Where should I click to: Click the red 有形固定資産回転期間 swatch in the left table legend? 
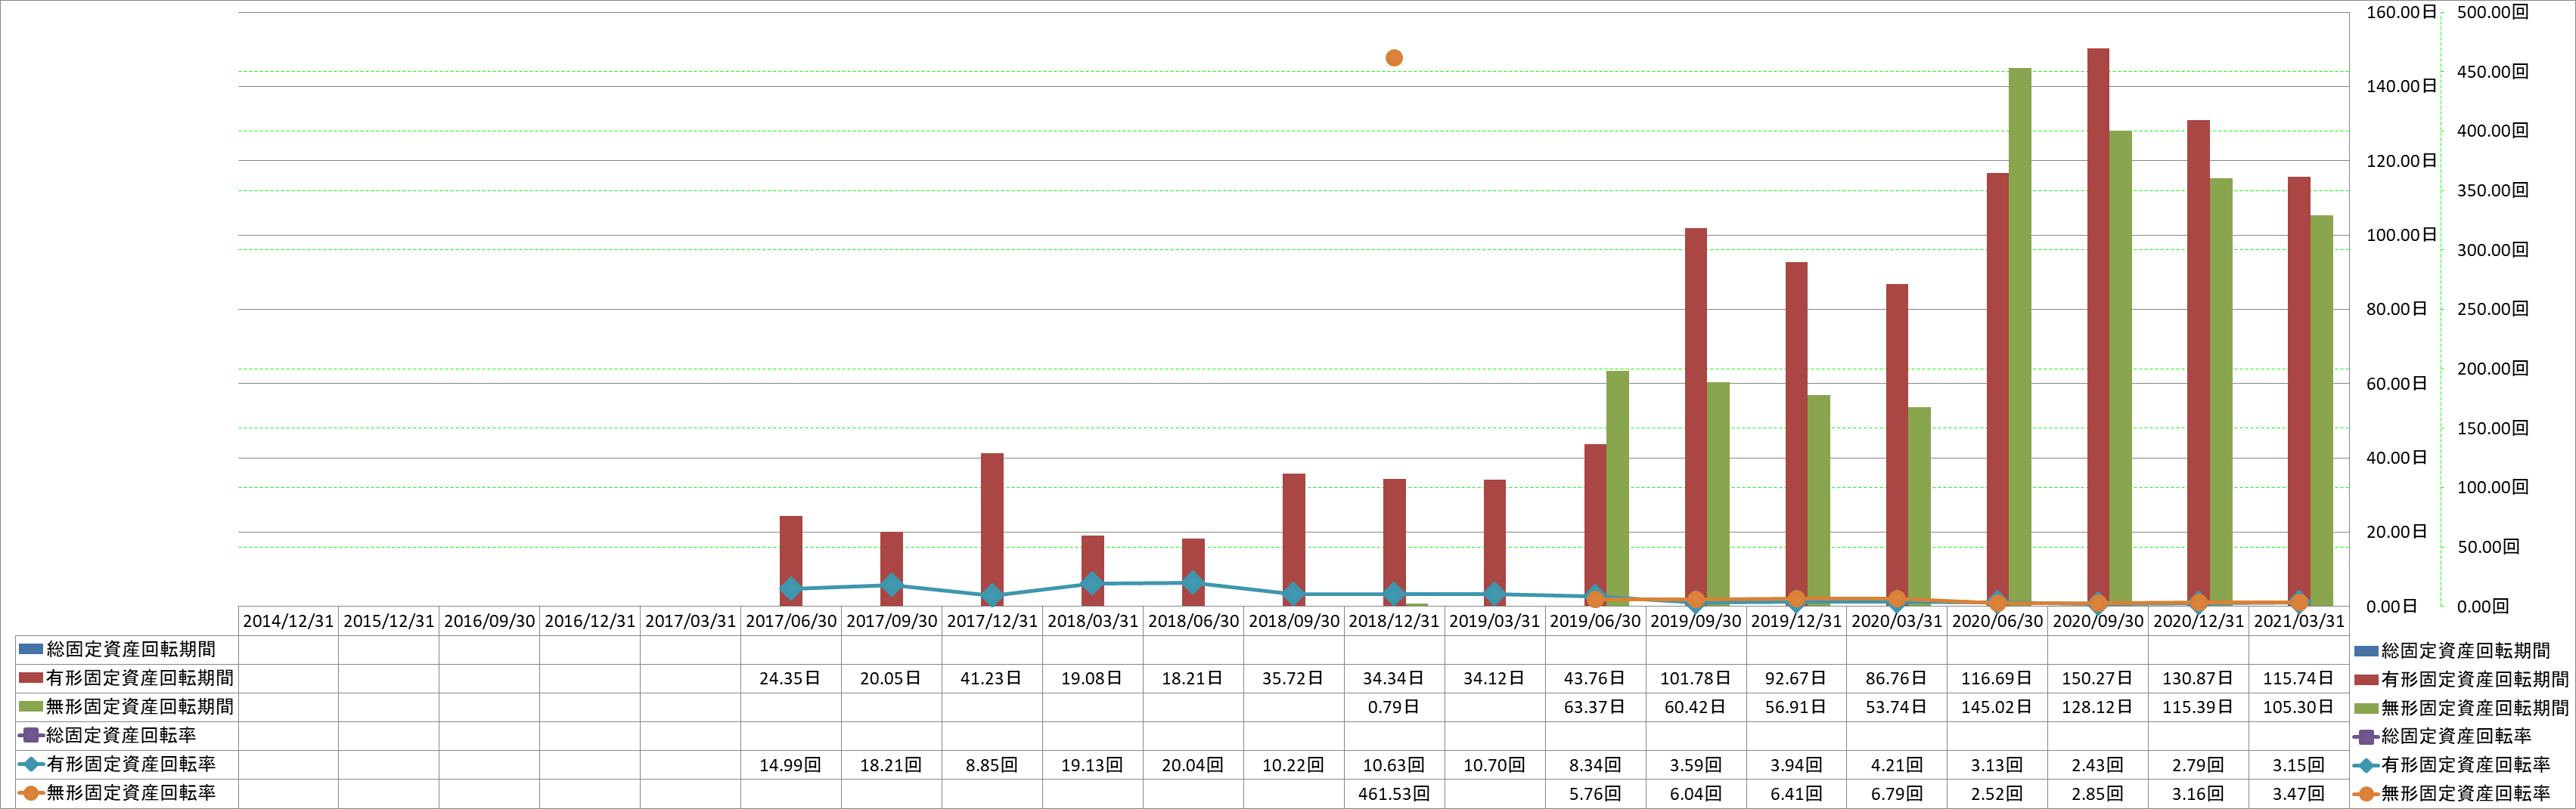pyautogui.click(x=31, y=678)
